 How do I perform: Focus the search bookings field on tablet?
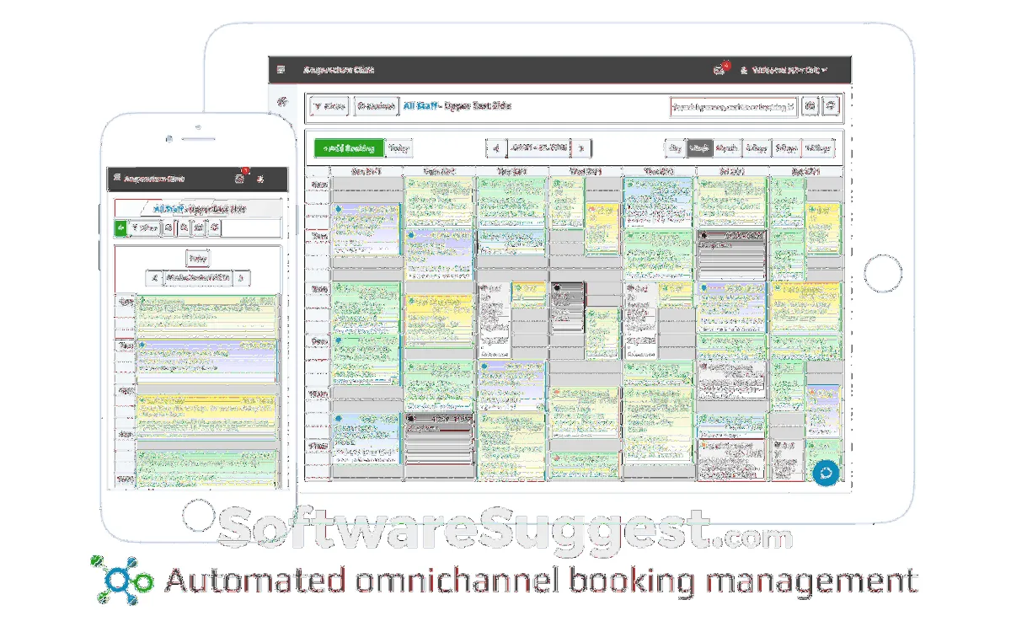(733, 107)
